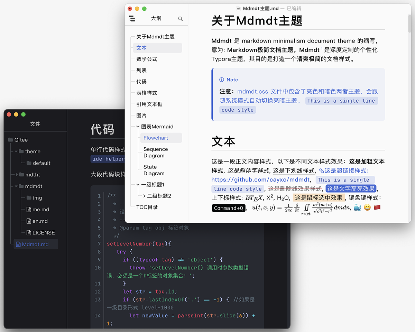The image size is (415, 332).
Task: Select Mdmdt.md in file tree
Action: pyautogui.click(x=35, y=244)
